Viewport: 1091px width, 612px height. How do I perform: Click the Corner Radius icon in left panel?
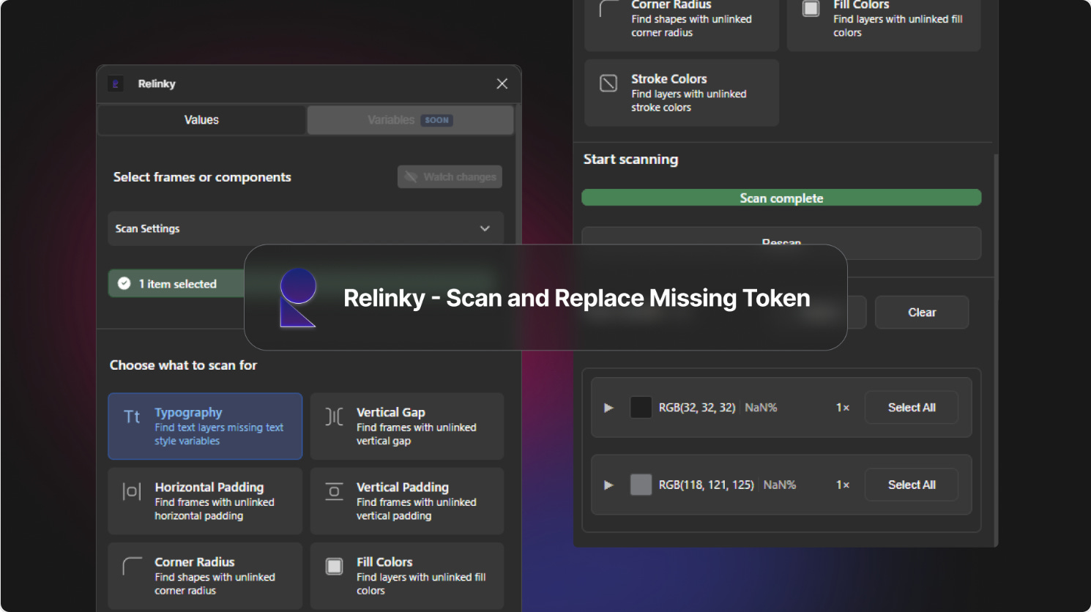132,566
